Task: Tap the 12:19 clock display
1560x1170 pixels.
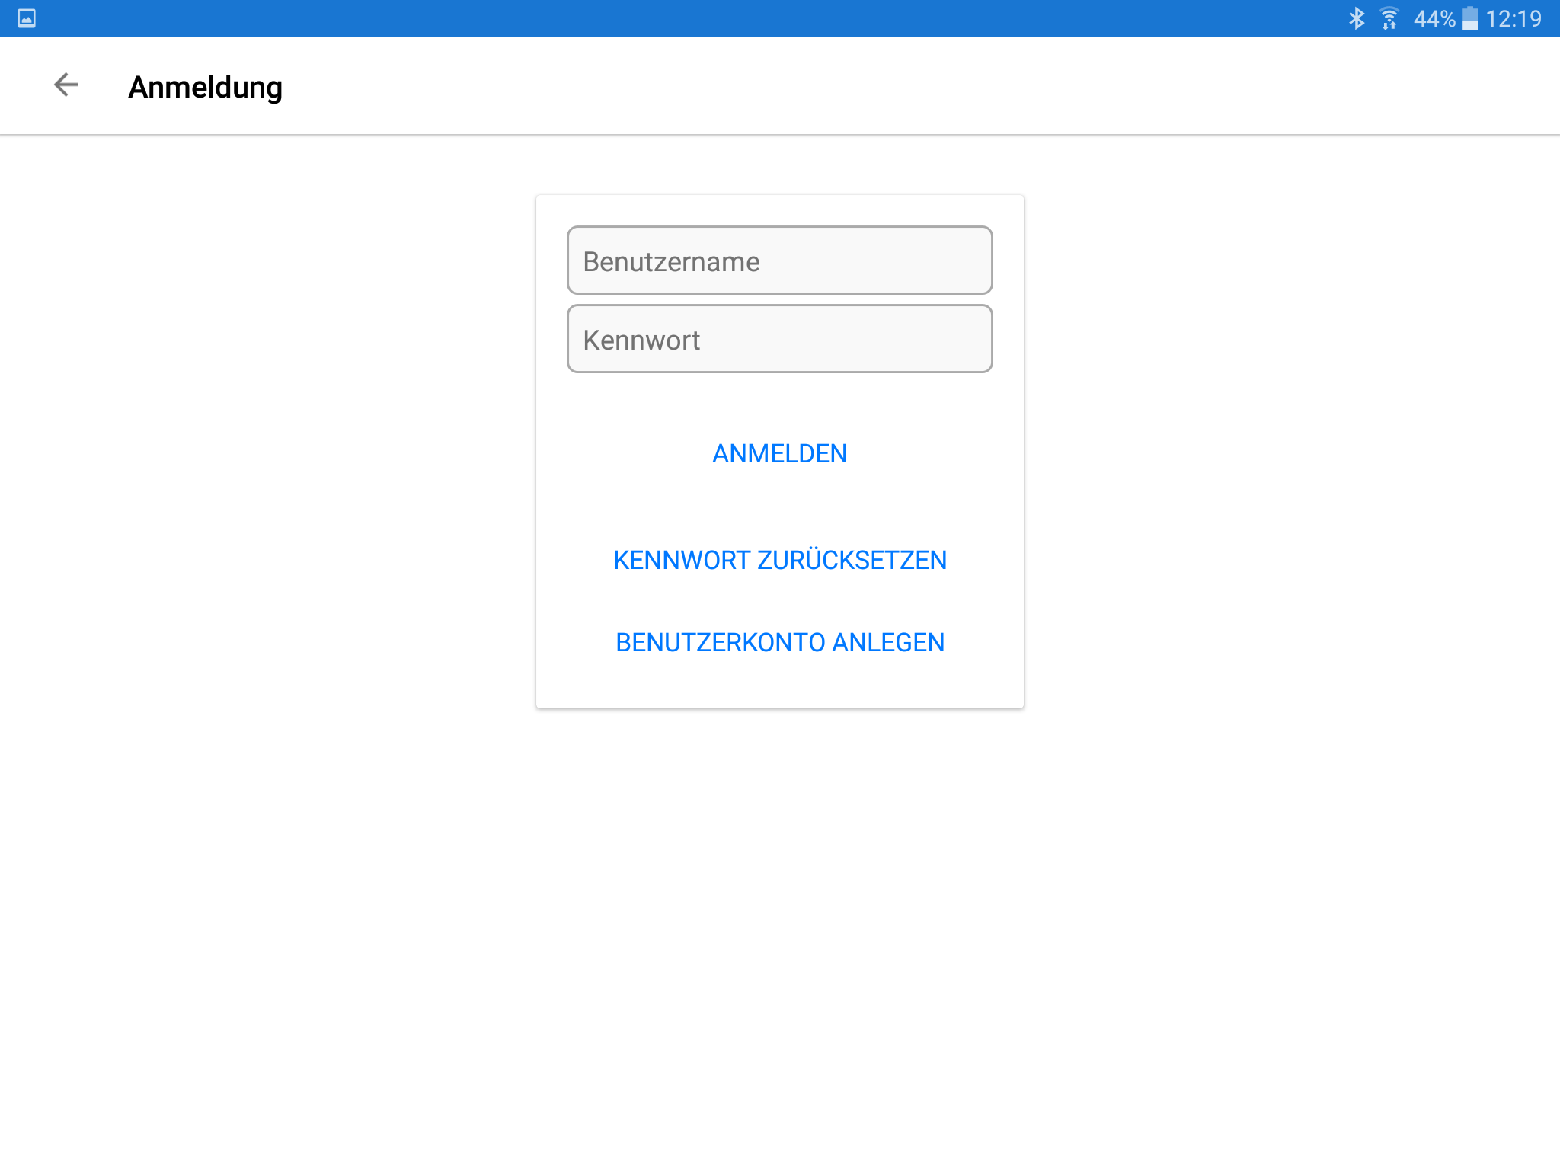Action: coord(1514,18)
